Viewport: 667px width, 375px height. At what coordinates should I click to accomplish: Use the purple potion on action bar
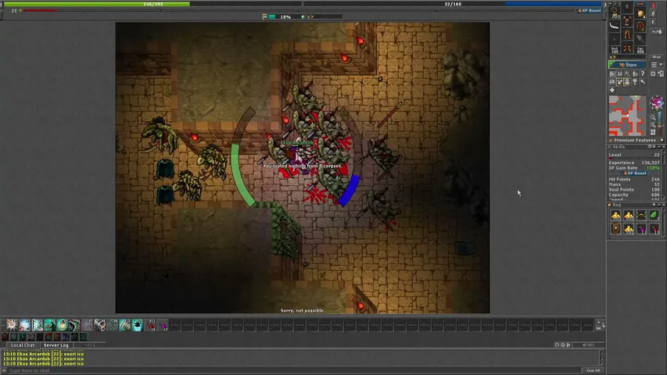163,325
